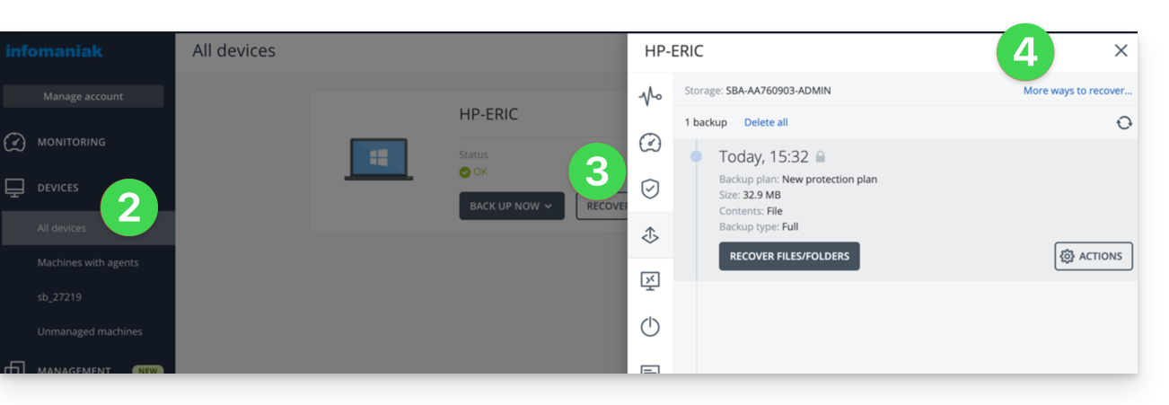Click the Devices monitor icon in sidebar

(x=14, y=188)
